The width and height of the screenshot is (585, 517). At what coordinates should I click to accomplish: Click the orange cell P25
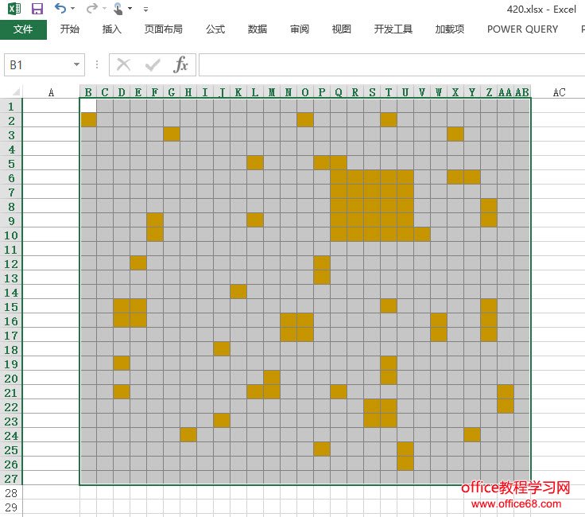[322, 449]
